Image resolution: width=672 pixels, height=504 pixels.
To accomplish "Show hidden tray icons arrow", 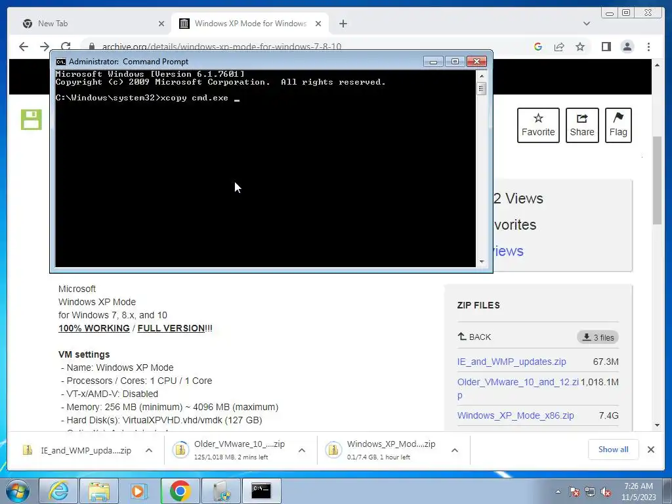I will pos(558,492).
